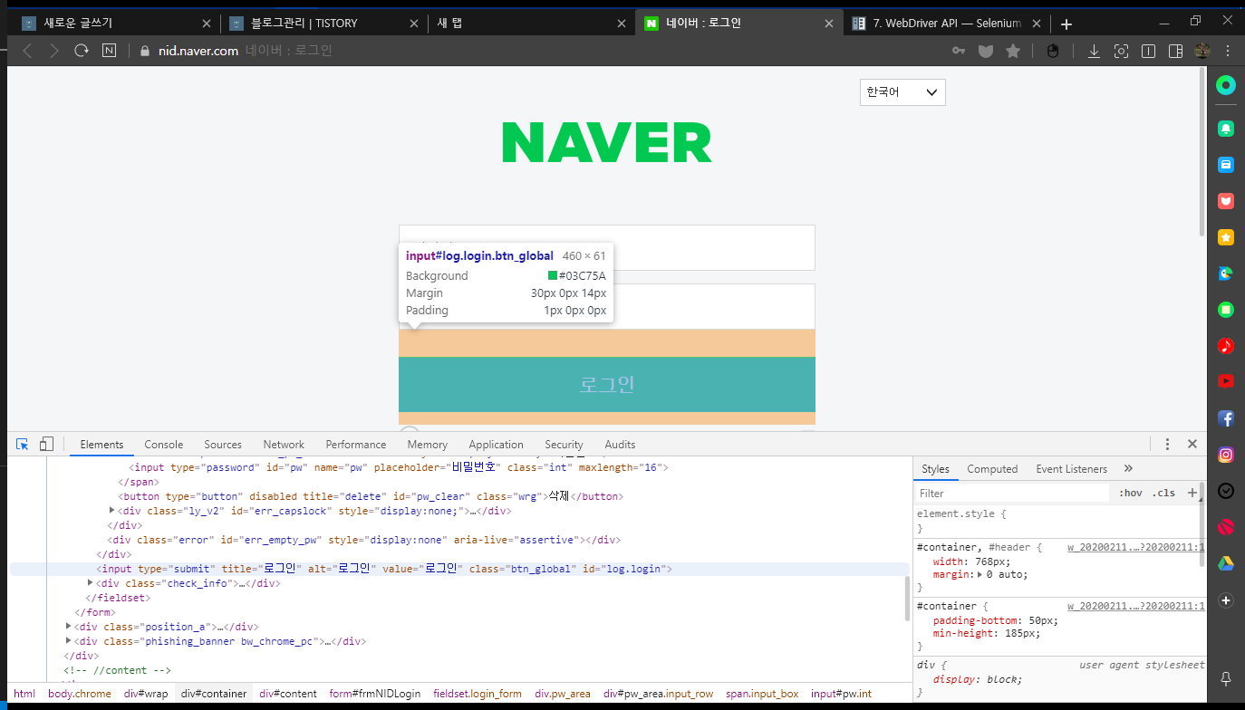Select the Computed styles tab

click(x=992, y=469)
